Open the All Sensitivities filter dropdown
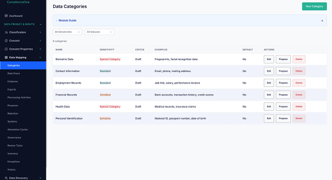The image size is (332, 180). pyautogui.click(x=67, y=32)
